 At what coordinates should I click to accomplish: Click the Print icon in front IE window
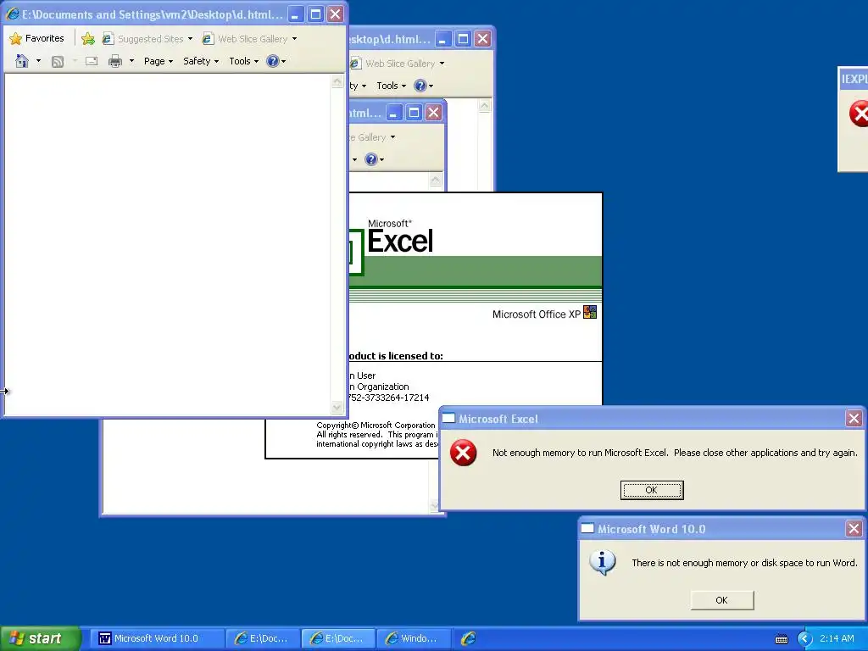[x=115, y=61]
